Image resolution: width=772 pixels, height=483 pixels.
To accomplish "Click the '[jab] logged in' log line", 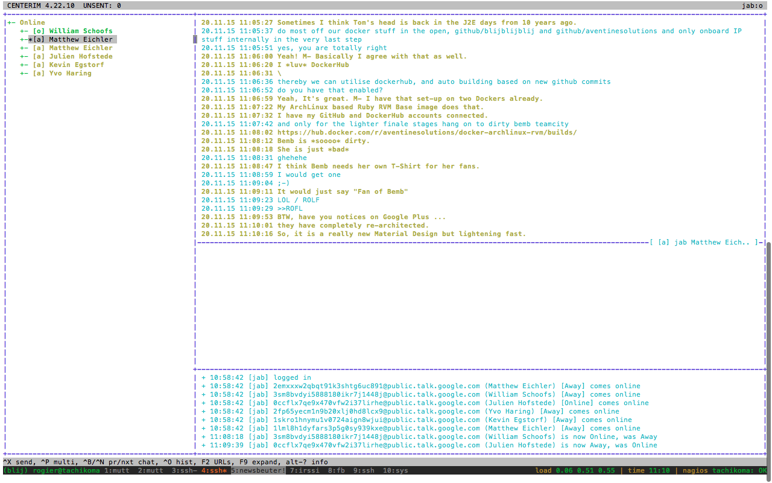I will click(x=256, y=377).
